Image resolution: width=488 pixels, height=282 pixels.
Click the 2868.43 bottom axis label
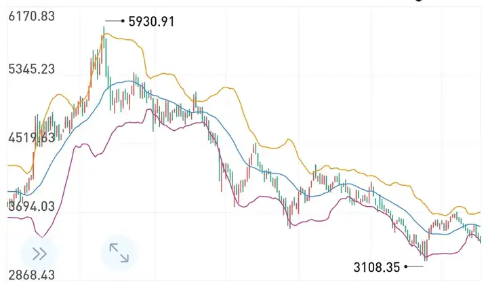(31, 275)
